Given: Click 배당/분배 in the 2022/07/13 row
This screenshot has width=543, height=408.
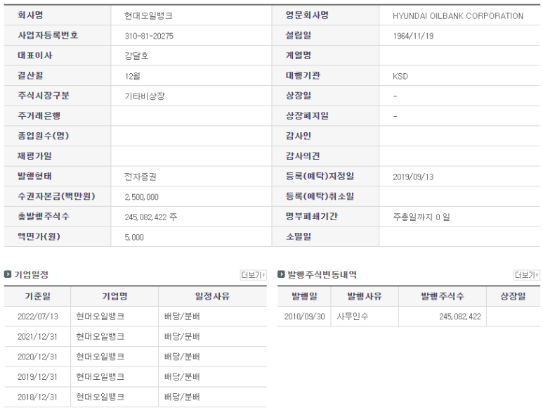Looking at the screenshot, I should point(182,317).
